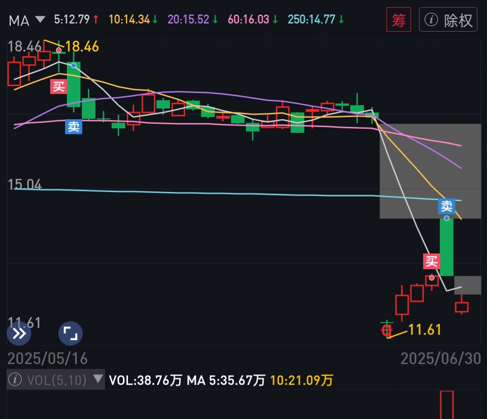Tap the double-arrow expand circle icon
The width and height of the screenshot is (487, 419).
[19, 334]
